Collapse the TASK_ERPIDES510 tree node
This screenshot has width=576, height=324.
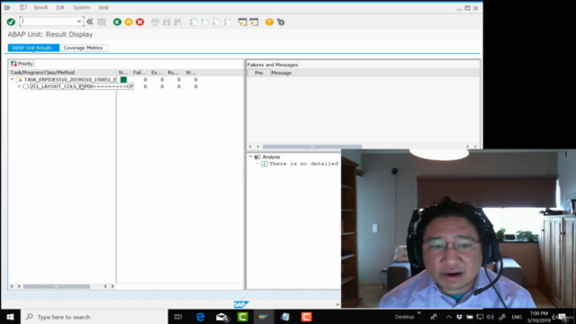click(12, 79)
